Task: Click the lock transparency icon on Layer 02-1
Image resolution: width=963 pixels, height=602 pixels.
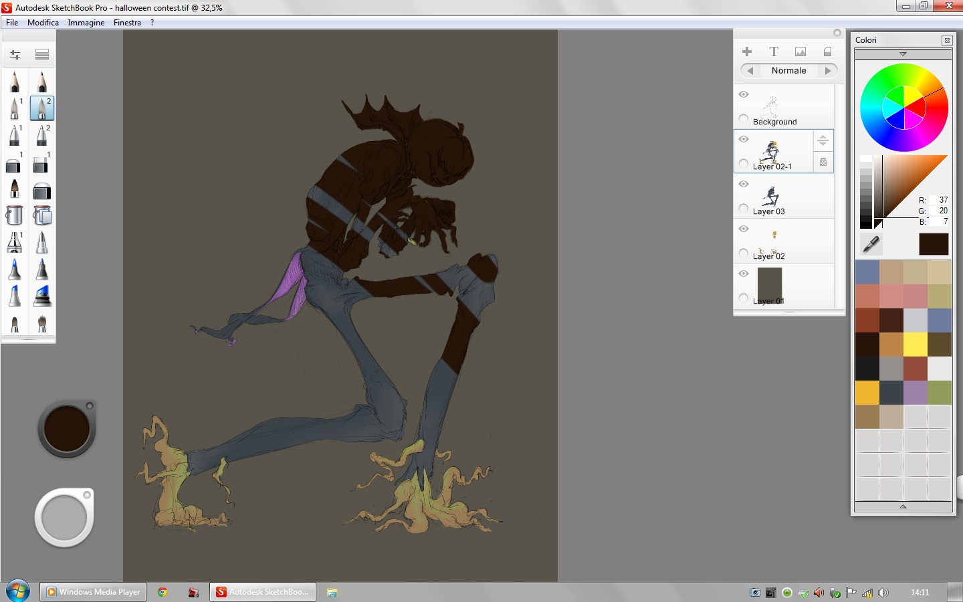Action: (x=823, y=162)
